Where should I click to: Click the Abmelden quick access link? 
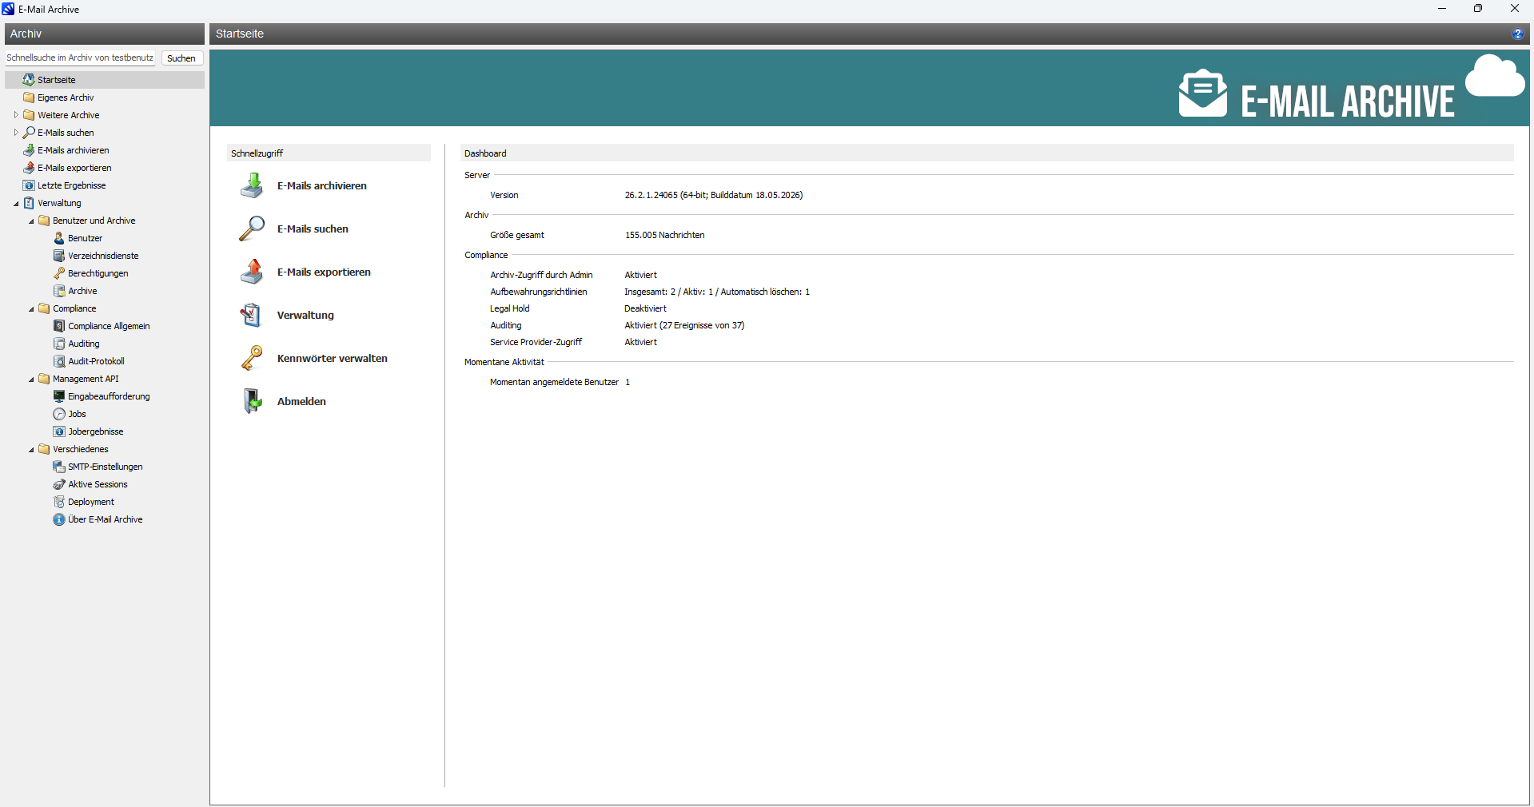(301, 402)
